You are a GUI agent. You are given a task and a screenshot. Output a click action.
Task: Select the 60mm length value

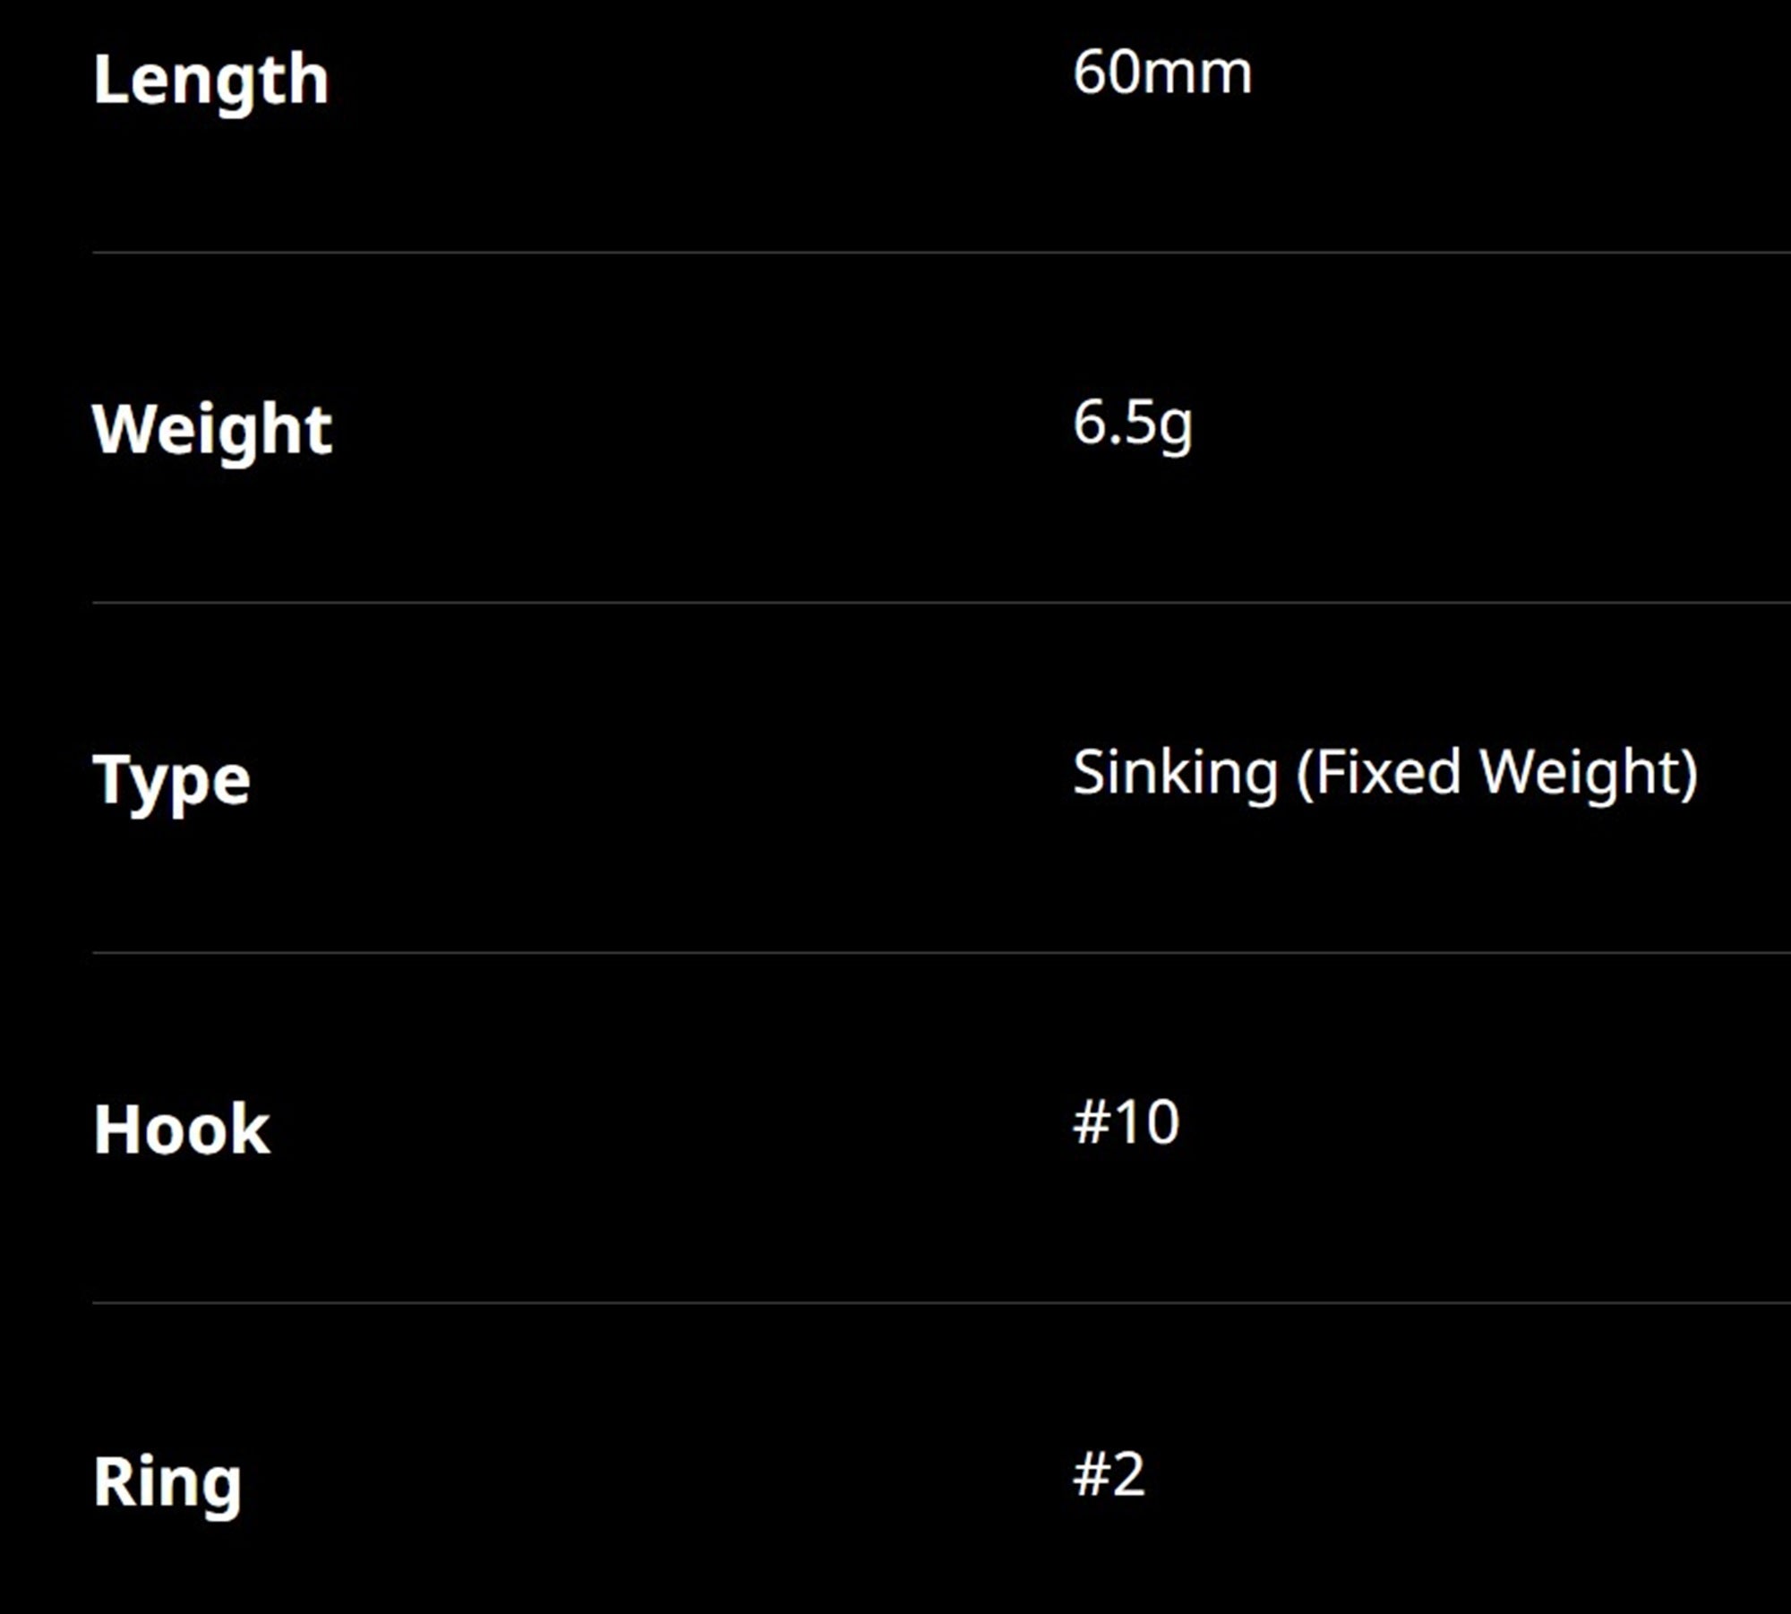pos(1162,73)
